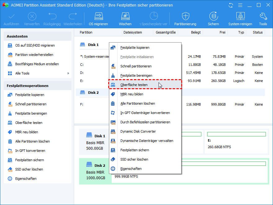
Task: Open the Tools wrench icon
Action: tap(263, 16)
